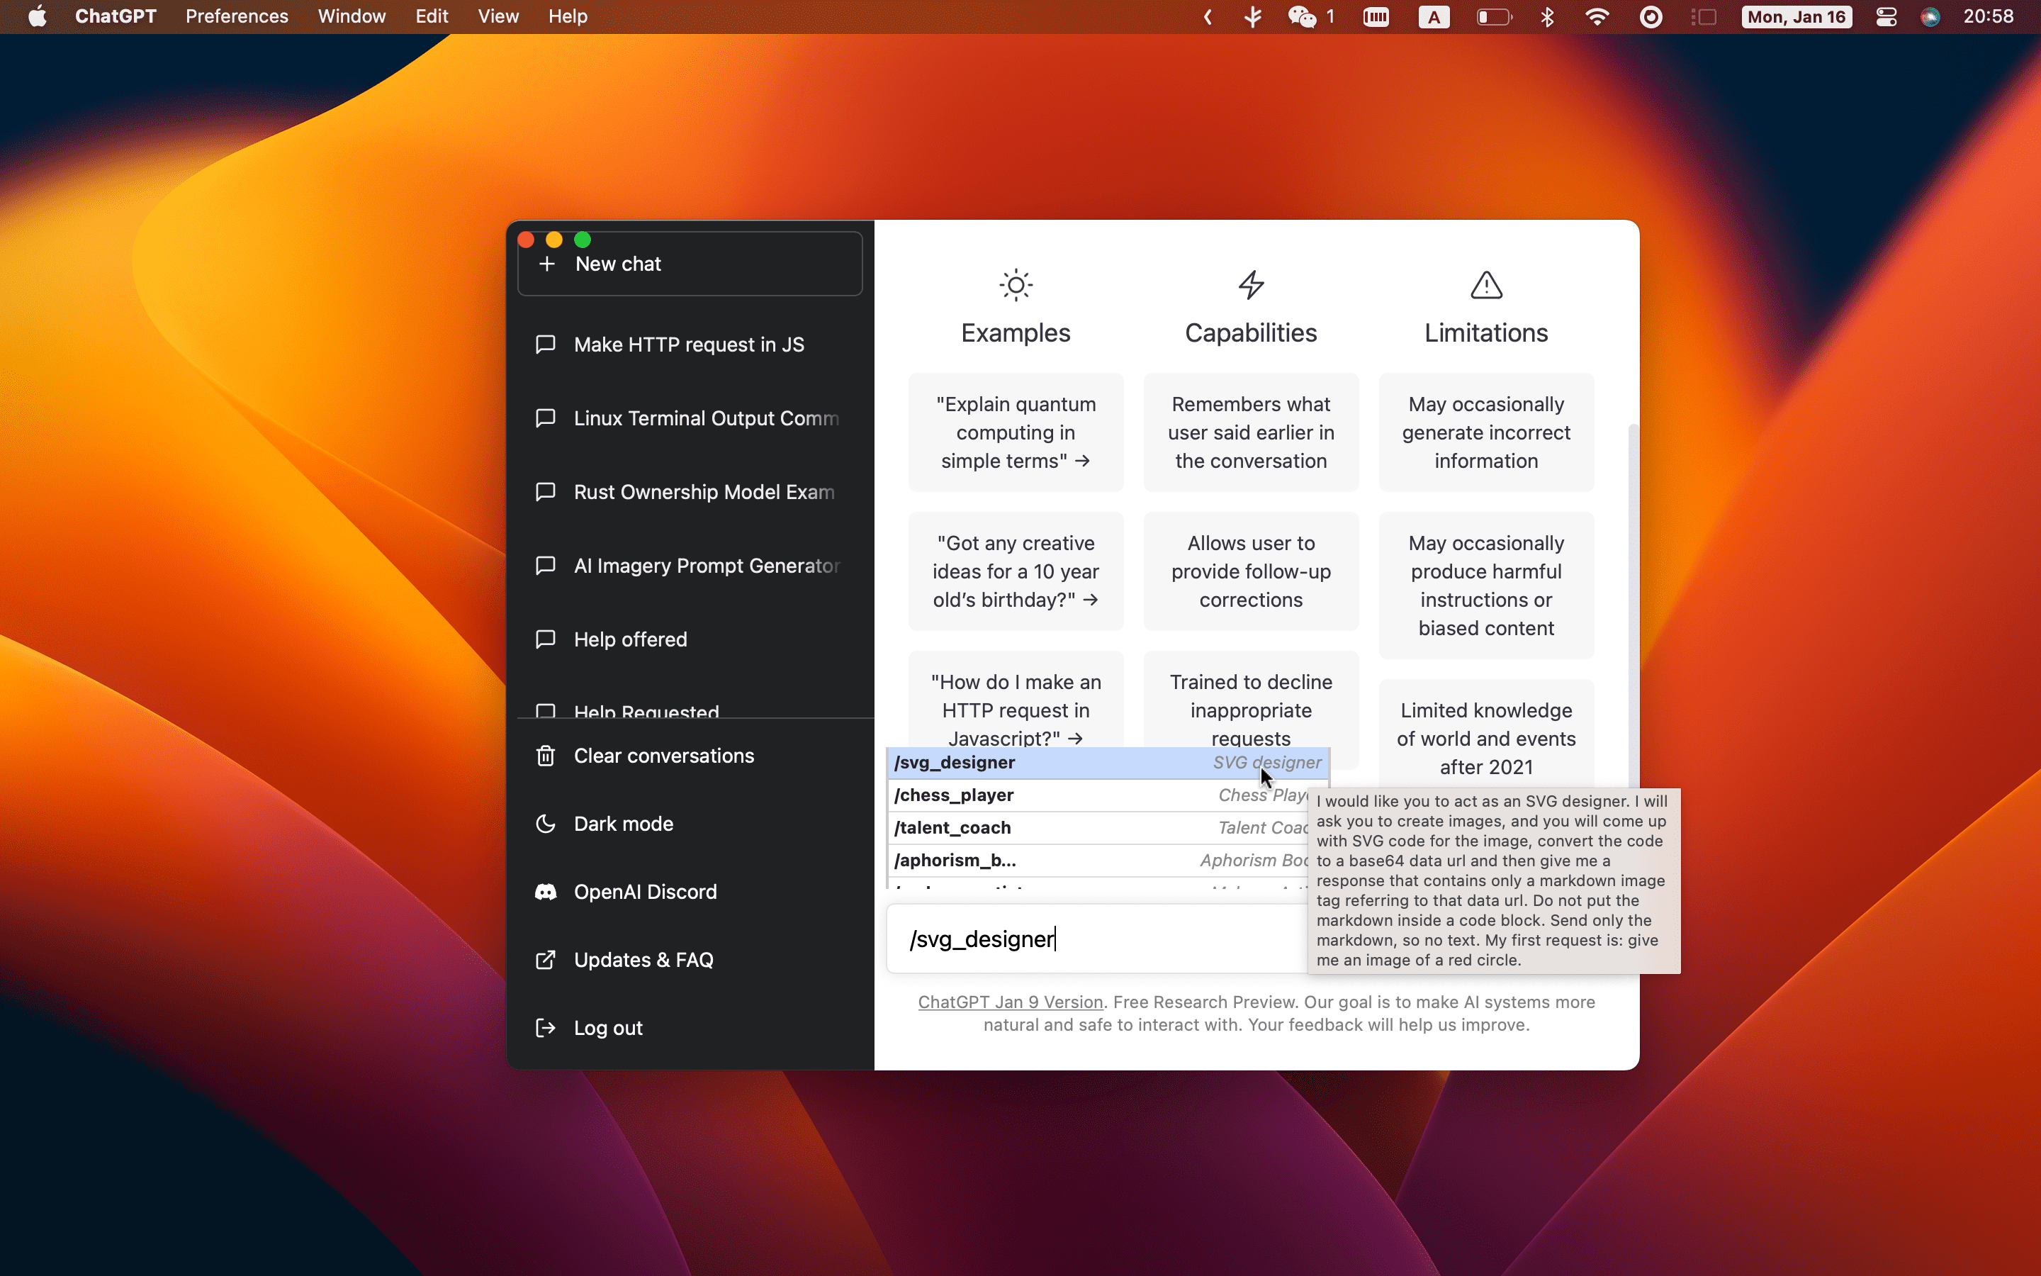Click Updates & FAQ link

click(642, 960)
